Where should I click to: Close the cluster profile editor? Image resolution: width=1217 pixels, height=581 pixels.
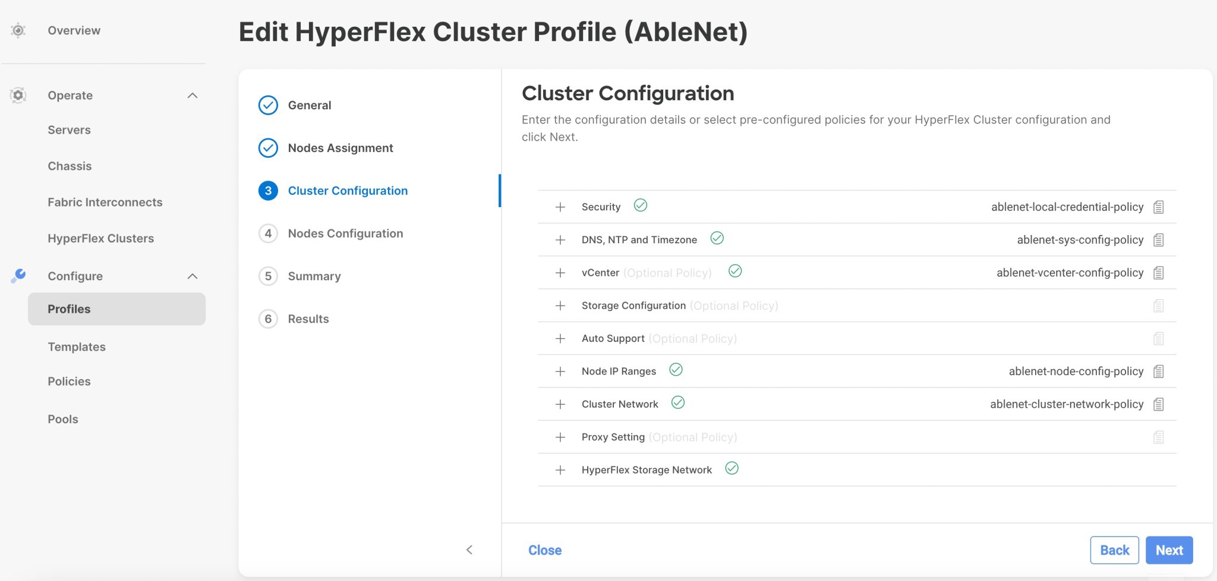pos(544,550)
